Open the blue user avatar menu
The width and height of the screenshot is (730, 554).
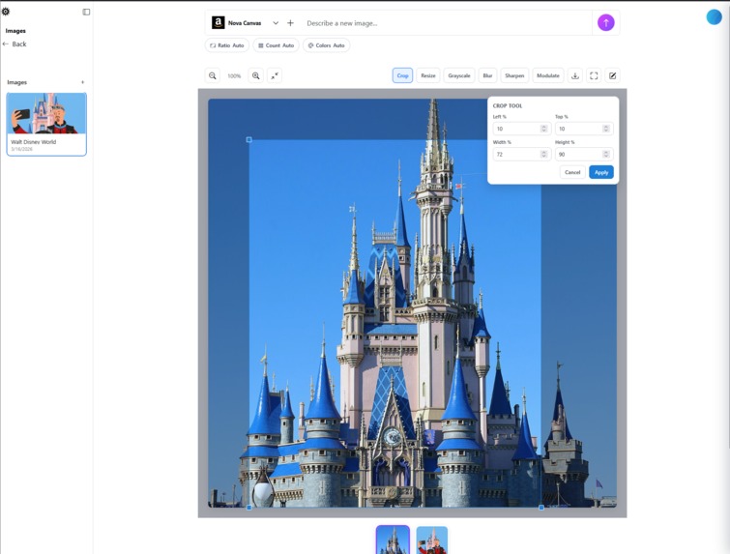(714, 16)
